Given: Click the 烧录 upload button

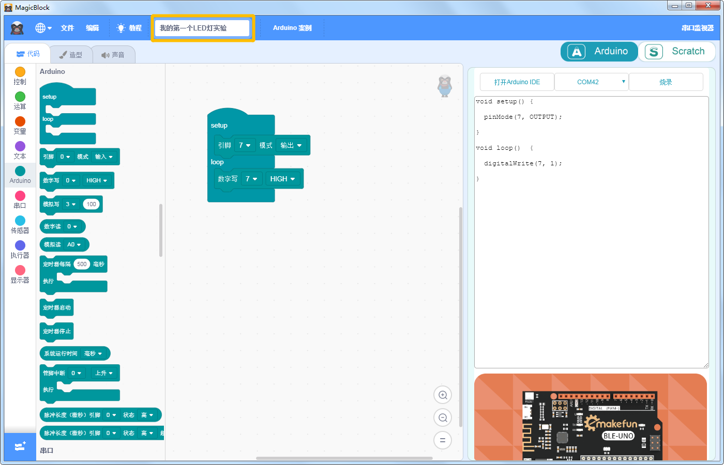Looking at the screenshot, I should pos(666,82).
